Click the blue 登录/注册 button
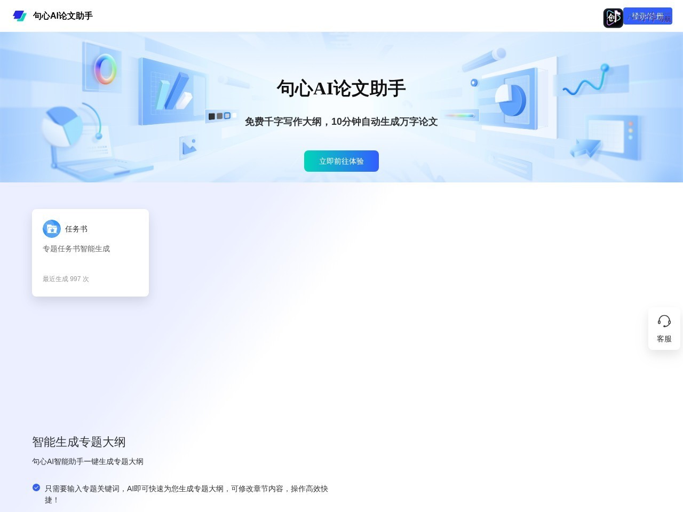 [648, 16]
